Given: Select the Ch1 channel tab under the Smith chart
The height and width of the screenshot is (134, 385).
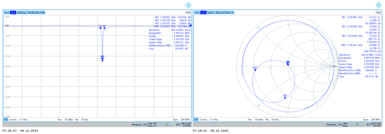Looking at the screenshot, I should click(x=196, y=120).
